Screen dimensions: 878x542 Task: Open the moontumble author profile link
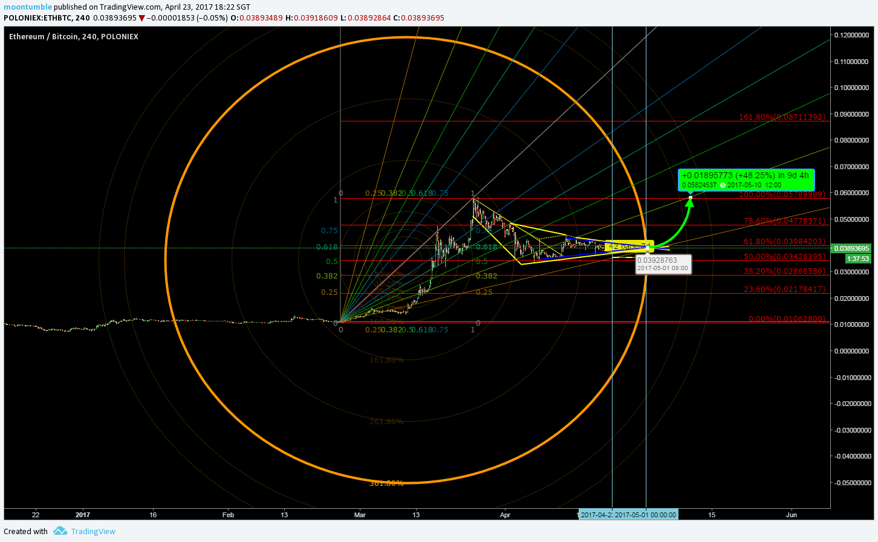point(28,7)
